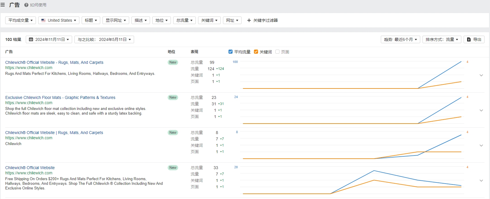Open Chilewich Official Website - Rugs, Mats, And Carpets link

coord(54,62)
